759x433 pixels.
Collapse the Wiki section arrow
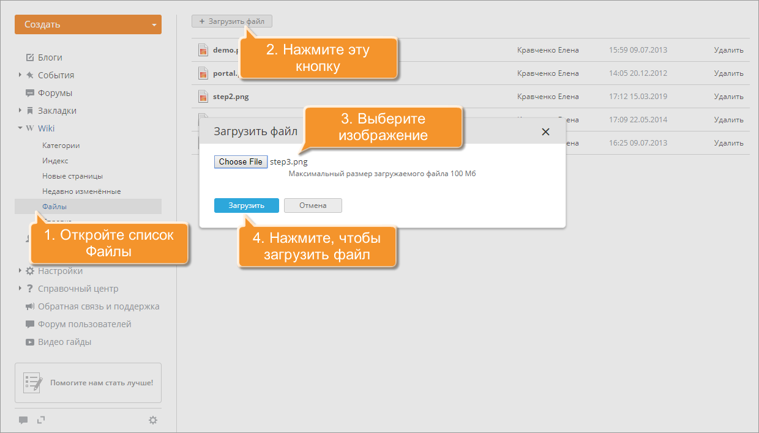pyautogui.click(x=20, y=128)
